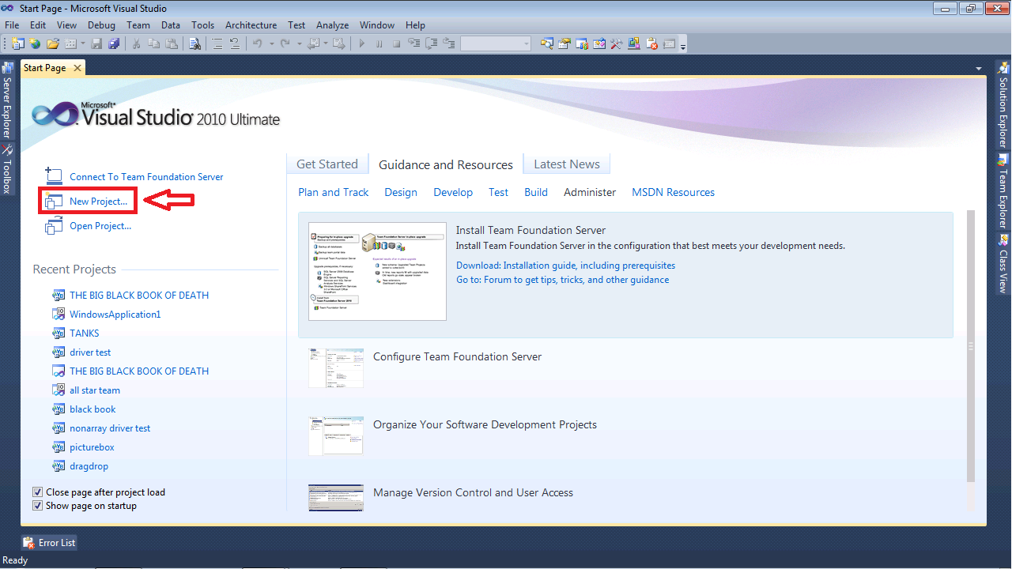Click the Step Into debug icon
The height and width of the screenshot is (569, 1012).
click(413, 43)
